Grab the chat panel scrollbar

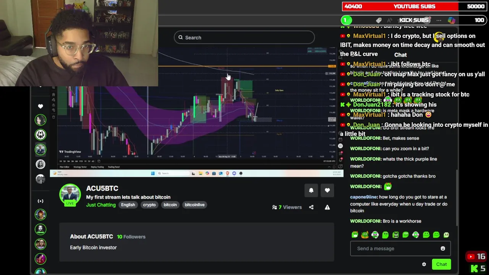coord(457,198)
